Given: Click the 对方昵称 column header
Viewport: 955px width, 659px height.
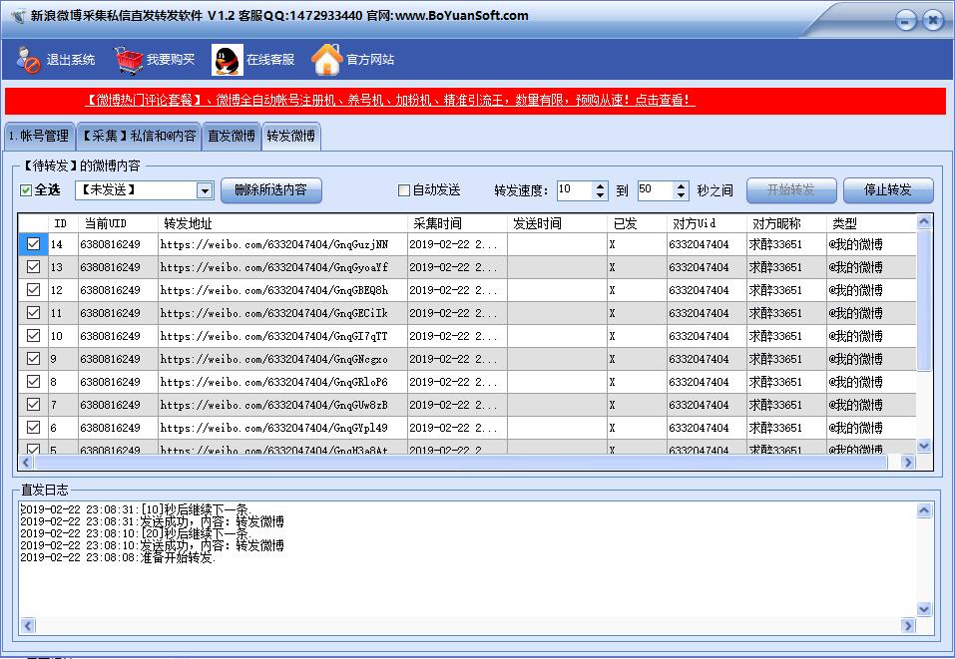Looking at the screenshot, I should tap(786, 223).
